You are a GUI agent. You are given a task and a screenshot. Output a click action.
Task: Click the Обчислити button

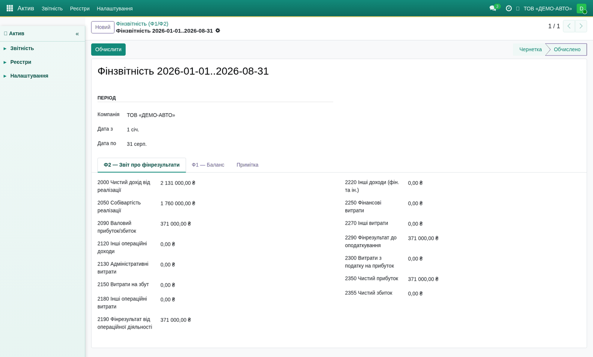(108, 50)
